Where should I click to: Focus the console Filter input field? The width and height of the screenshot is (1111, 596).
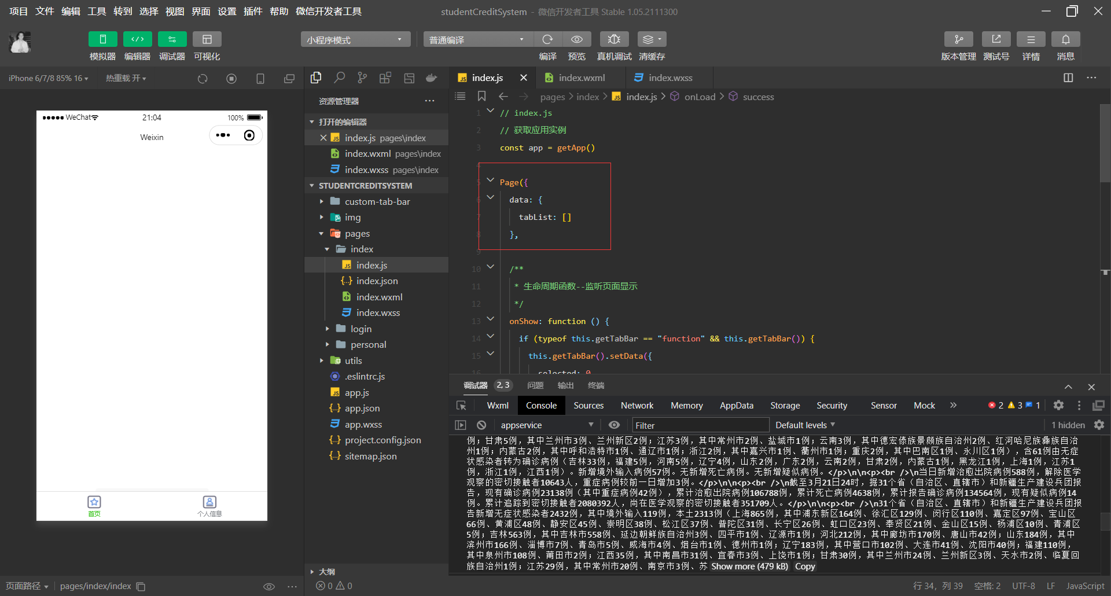point(700,425)
